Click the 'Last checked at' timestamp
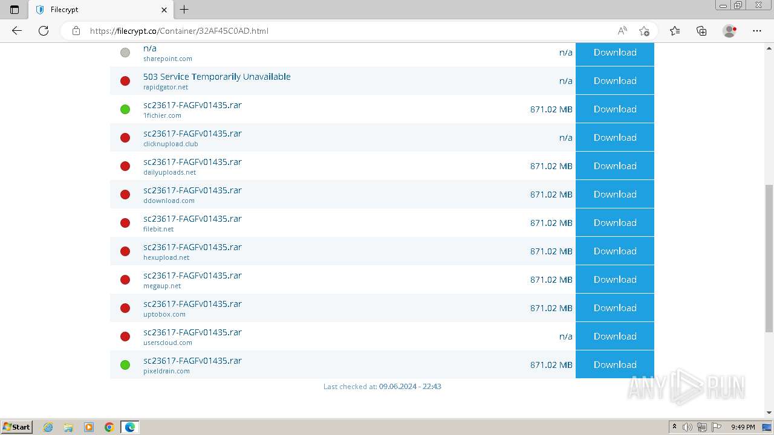 pyautogui.click(x=382, y=386)
